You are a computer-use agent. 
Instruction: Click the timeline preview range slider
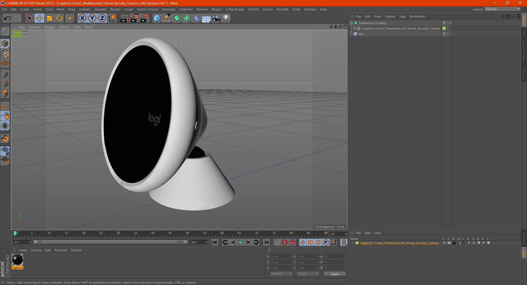110,242
